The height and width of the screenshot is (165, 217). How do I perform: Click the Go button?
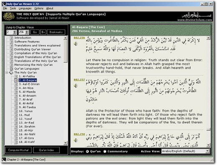click(x=35, y=32)
